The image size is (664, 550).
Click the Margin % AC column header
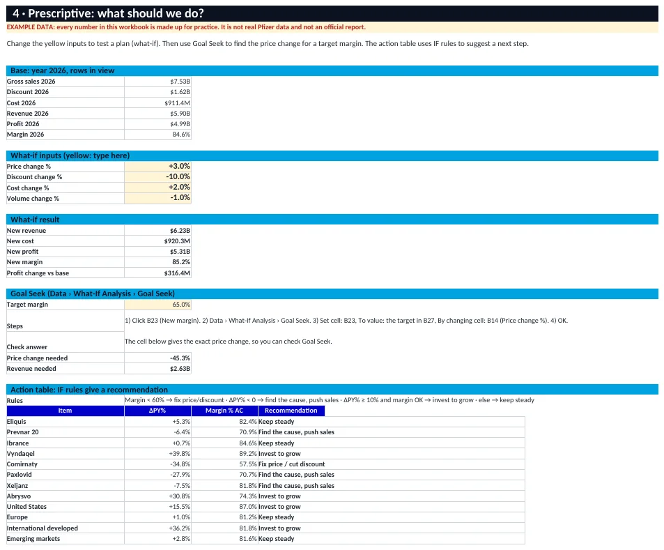(224, 411)
